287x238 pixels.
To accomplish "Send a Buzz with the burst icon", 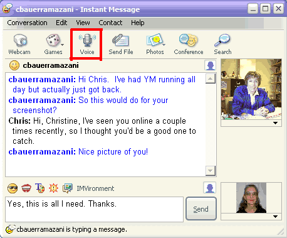I will coord(53,188).
